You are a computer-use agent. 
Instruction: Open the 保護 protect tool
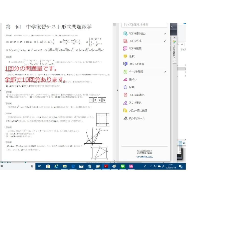[x=125, y=87]
